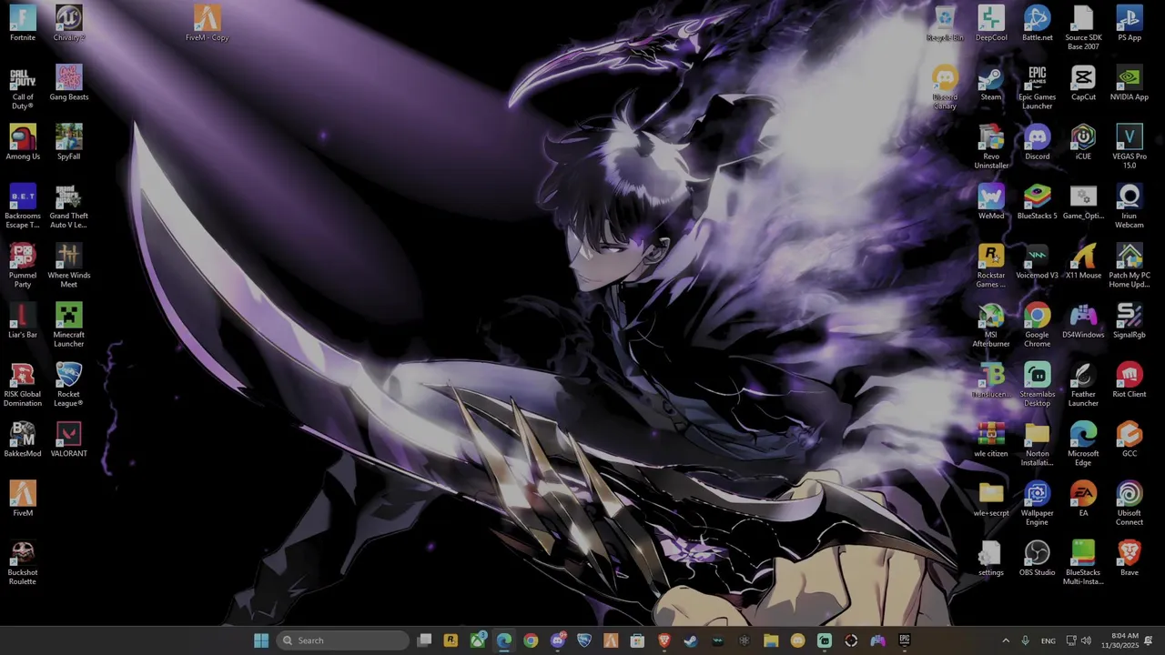Select the NVIDIA App icon
Image resolution: width=1165 pixels, height=655 pixels.
(1130, 83)
